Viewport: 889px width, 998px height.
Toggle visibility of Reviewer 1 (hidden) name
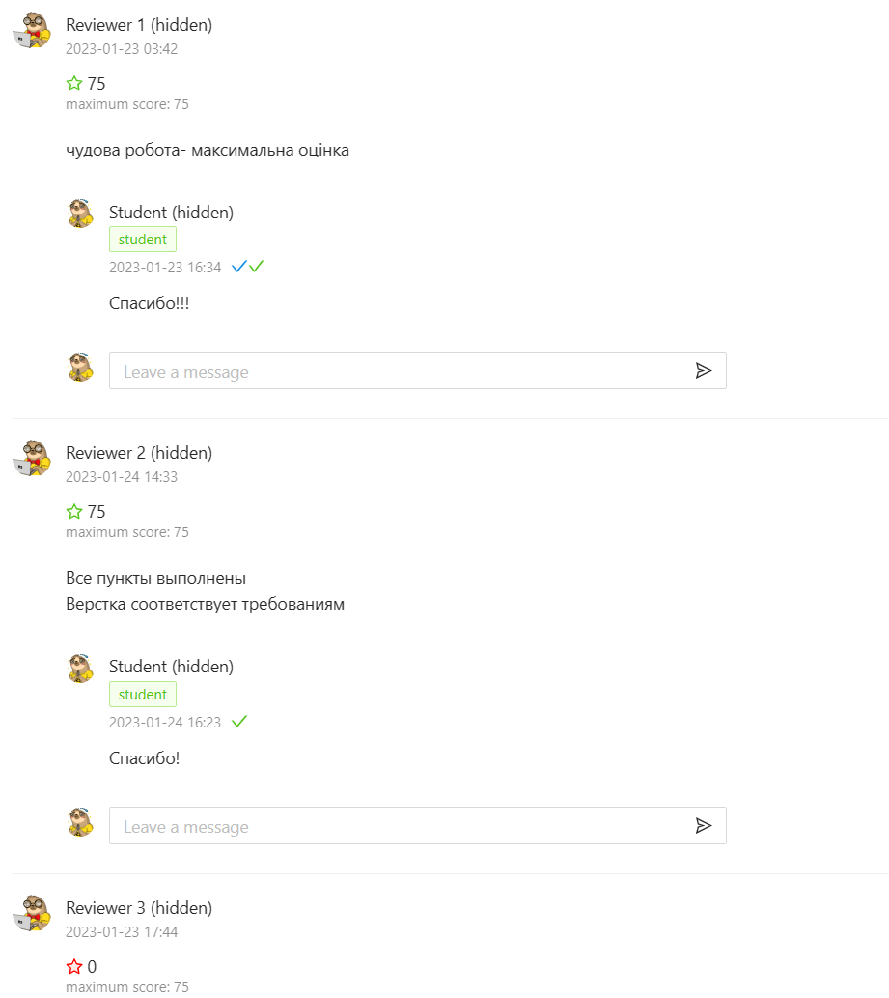click(138, 24)
